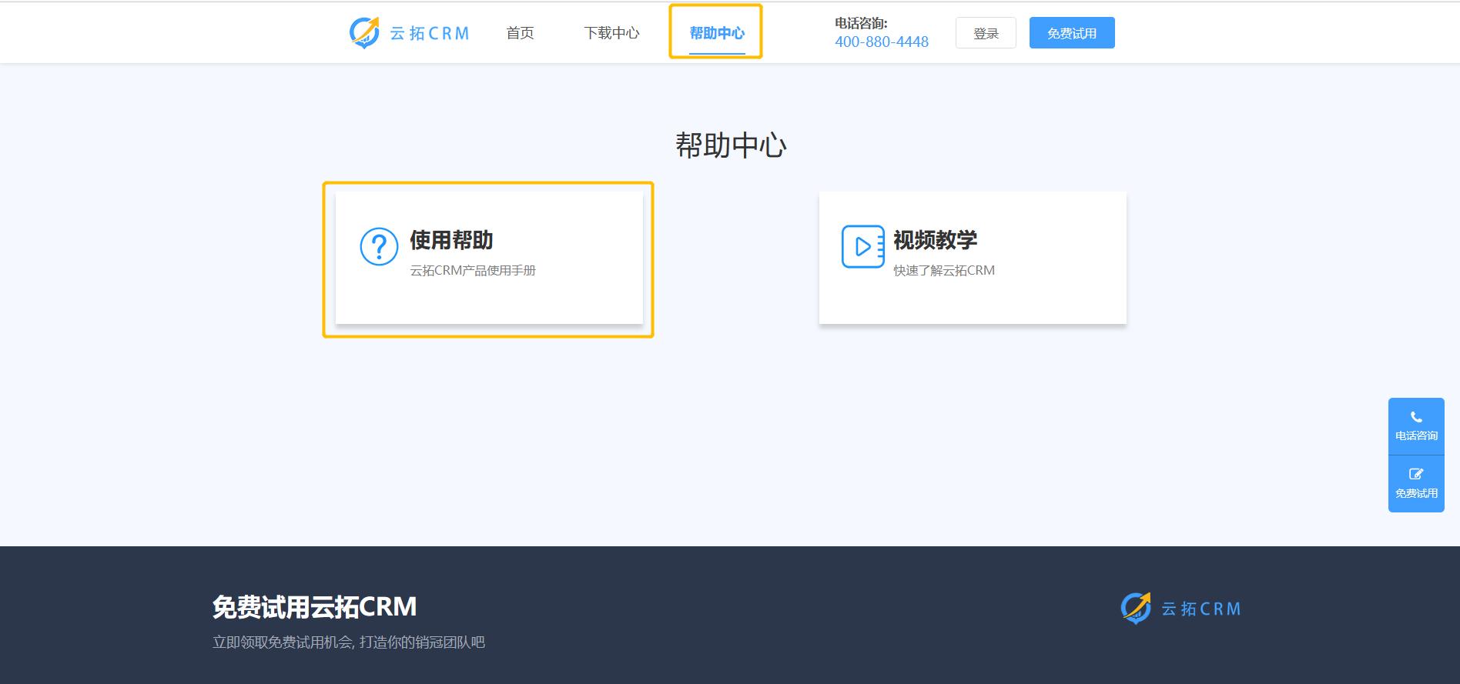The width and height of the screenshot is (1460, 684).
Task: Click the floating 免费试用 label
Action: (1416, 493)
